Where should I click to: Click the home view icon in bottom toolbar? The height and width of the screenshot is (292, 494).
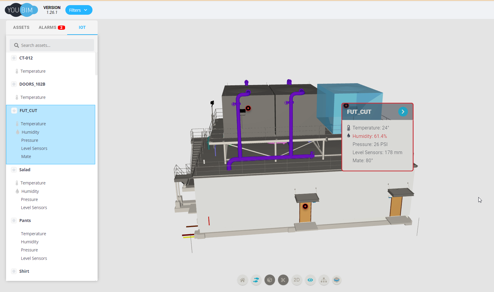point(242,280)
